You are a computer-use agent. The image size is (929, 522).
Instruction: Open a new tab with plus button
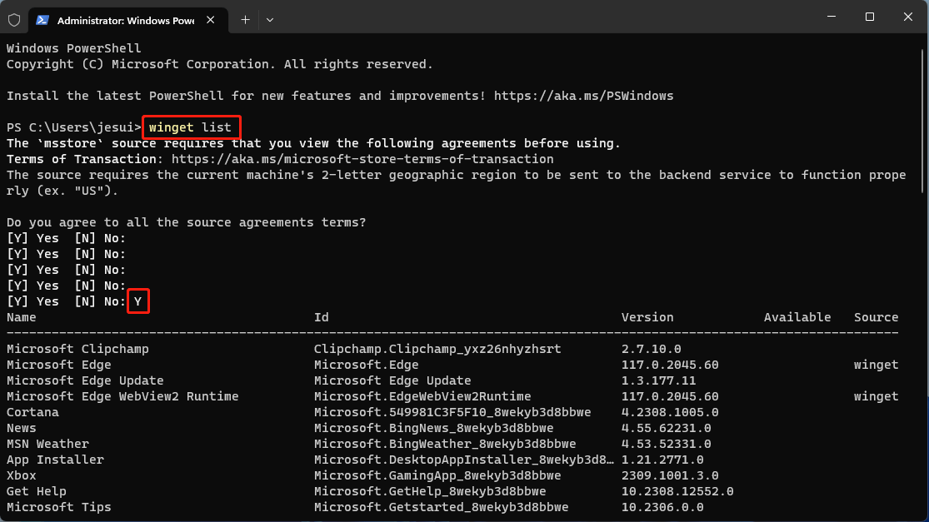pos(245,19)
